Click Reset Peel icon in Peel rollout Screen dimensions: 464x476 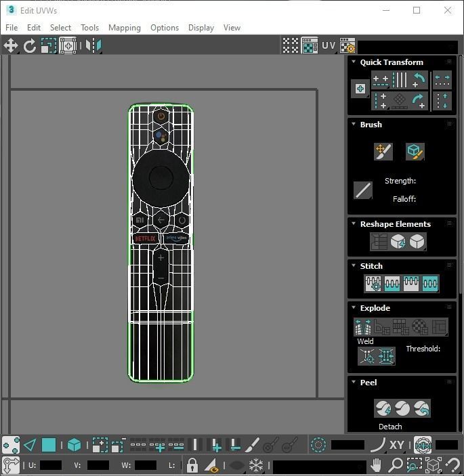(x=421, y=408)
